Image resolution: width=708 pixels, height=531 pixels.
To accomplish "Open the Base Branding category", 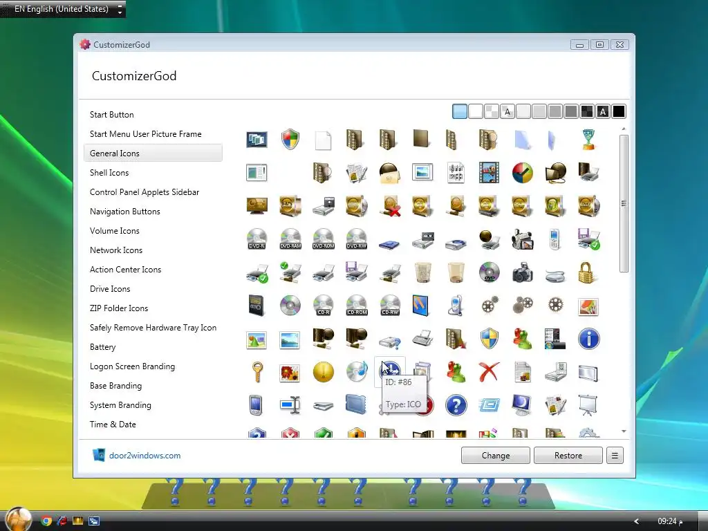I will point(153,386).
